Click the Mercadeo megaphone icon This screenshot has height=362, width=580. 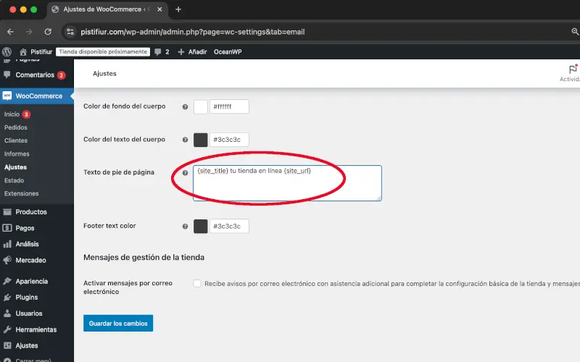click(x=7, y=261)
